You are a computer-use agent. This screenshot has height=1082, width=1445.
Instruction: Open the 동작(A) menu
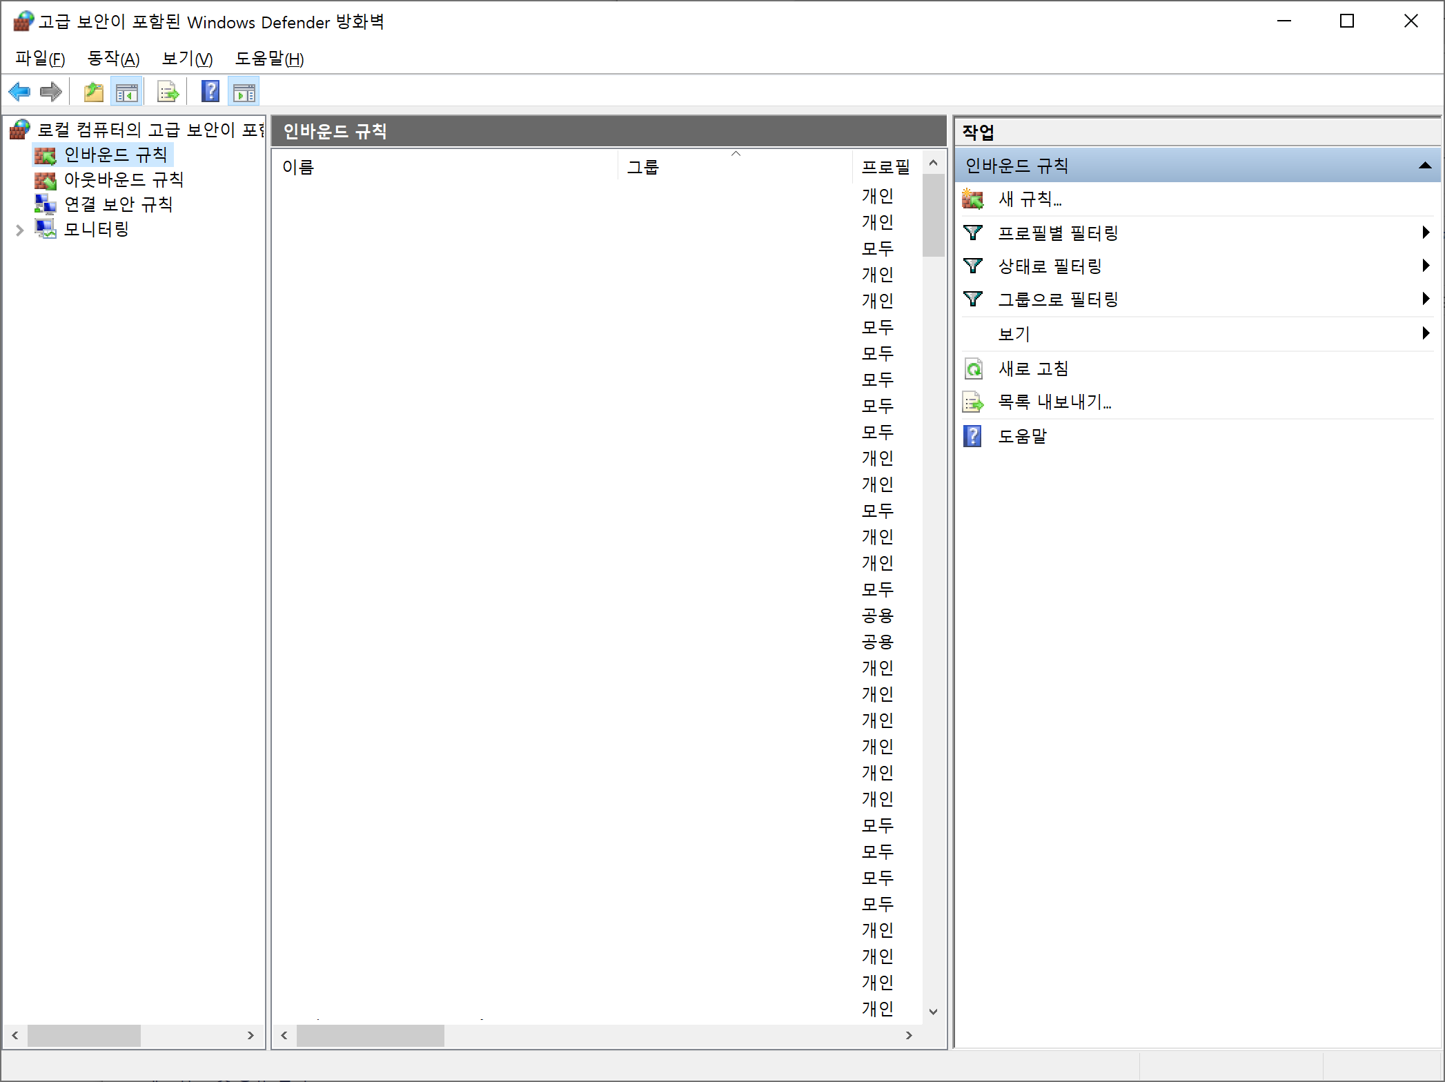tap(114, 59)
